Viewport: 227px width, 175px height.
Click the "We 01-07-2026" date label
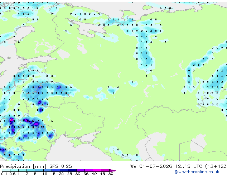(151, 166)
